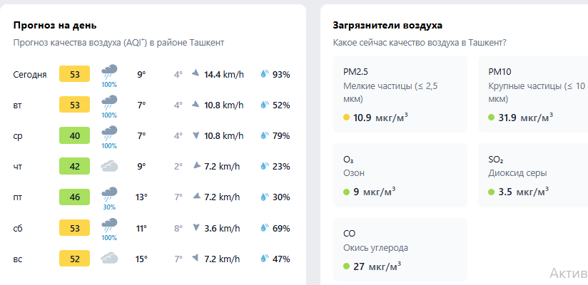Click the green AQI 46 badge for пт
This screenshot has width=588, height=285.
pos(74,197)
